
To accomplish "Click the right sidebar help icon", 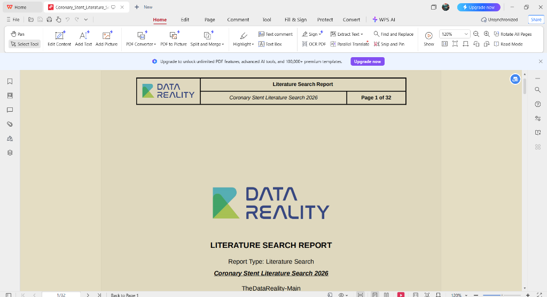I will [x=537, y=104].
